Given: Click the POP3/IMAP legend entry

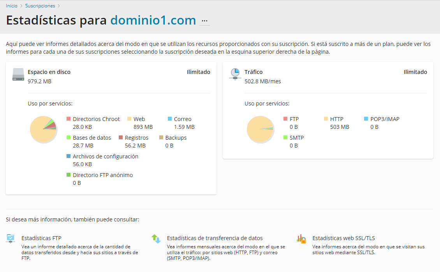Looking at the screenshot, I should click(384, 119).
